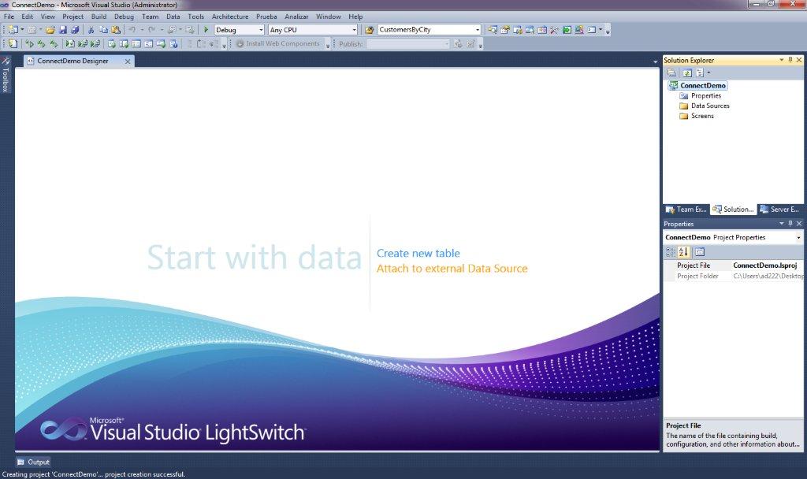
Task: Toggle auto-hide pin on the Properties panel
Action: coord(790,223)
